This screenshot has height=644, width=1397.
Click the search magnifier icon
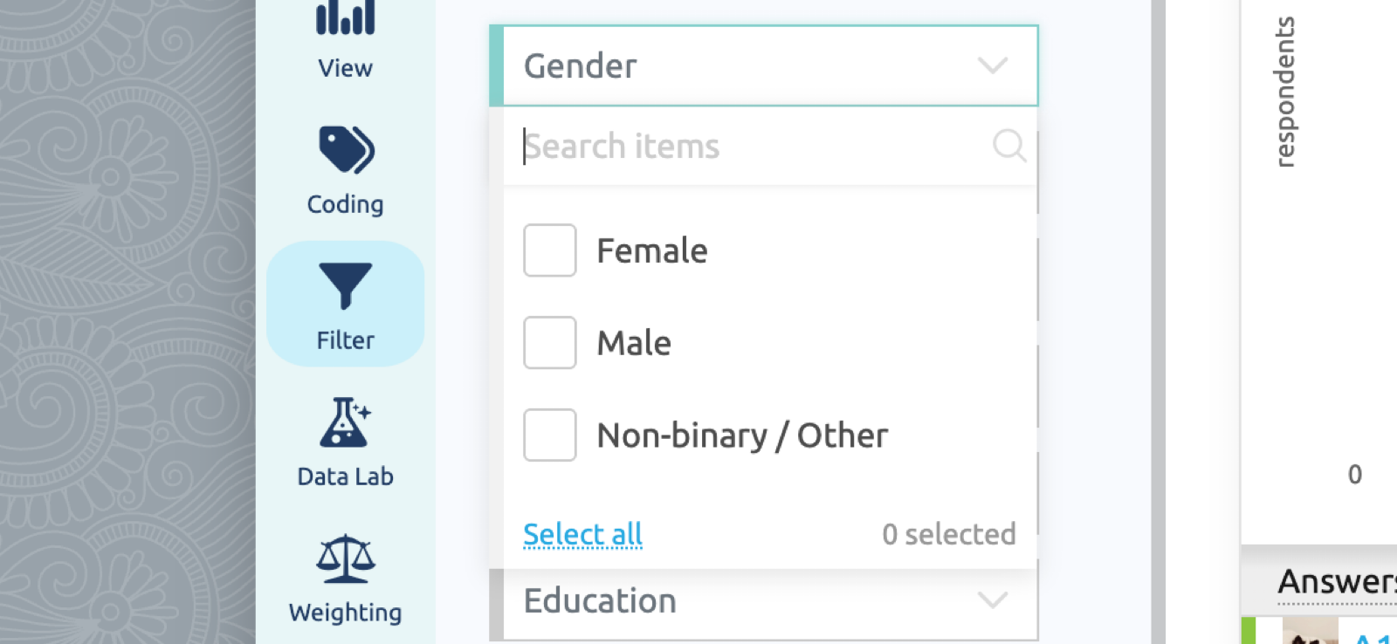(x=1008, y=146)
